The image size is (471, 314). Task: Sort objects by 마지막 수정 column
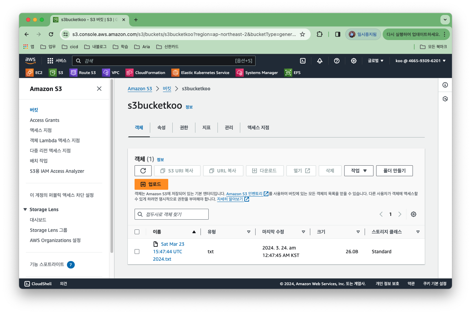tap(303, 232)
